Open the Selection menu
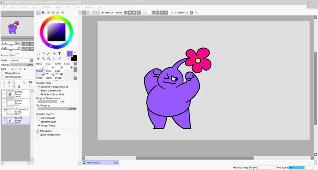The height and width of the screenshot is (170, 318). click(47, 7)
